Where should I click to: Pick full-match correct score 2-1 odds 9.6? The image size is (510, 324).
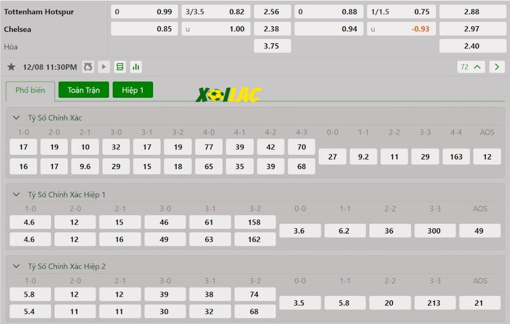[85, 166]
